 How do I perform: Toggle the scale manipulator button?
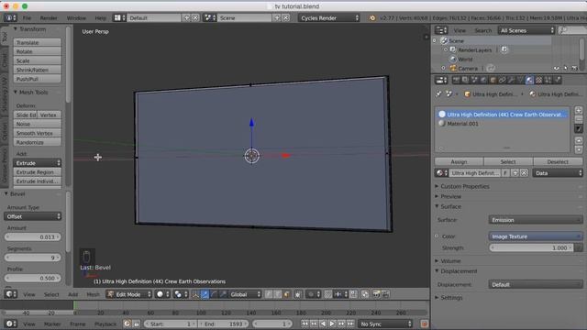coord(223,294)
